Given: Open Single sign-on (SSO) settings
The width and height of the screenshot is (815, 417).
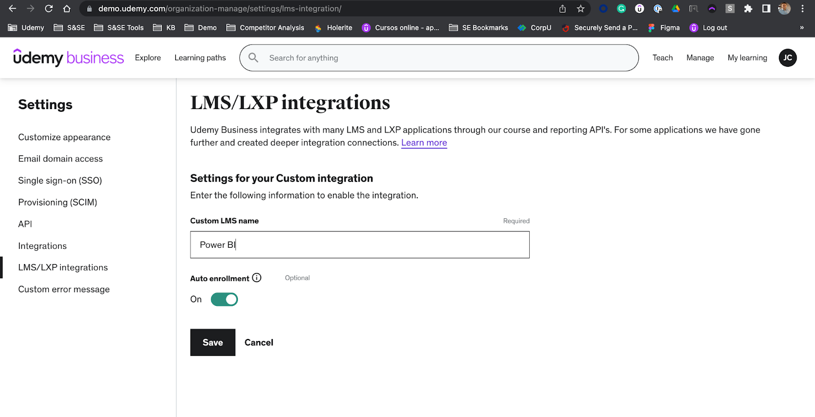Looking at the screenshot, I should 60,180.
